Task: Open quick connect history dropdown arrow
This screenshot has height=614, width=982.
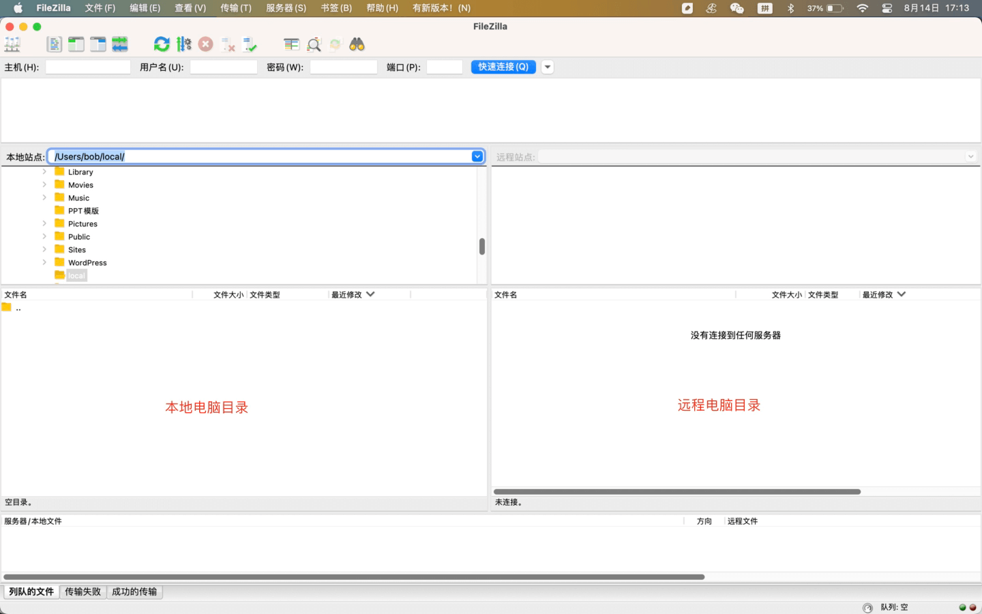Action: 547,67
